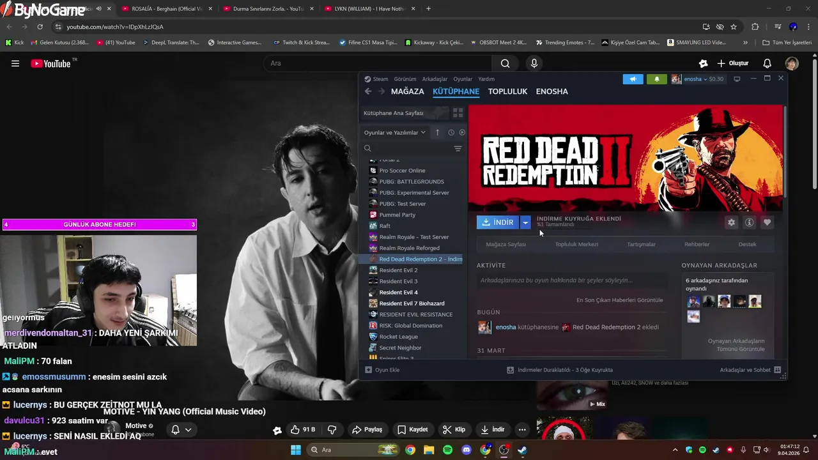Image resolution: width=818 pixels, height=460 pixels.
Task: Search with voice microphone on YouTube
Action: point(534,63)
